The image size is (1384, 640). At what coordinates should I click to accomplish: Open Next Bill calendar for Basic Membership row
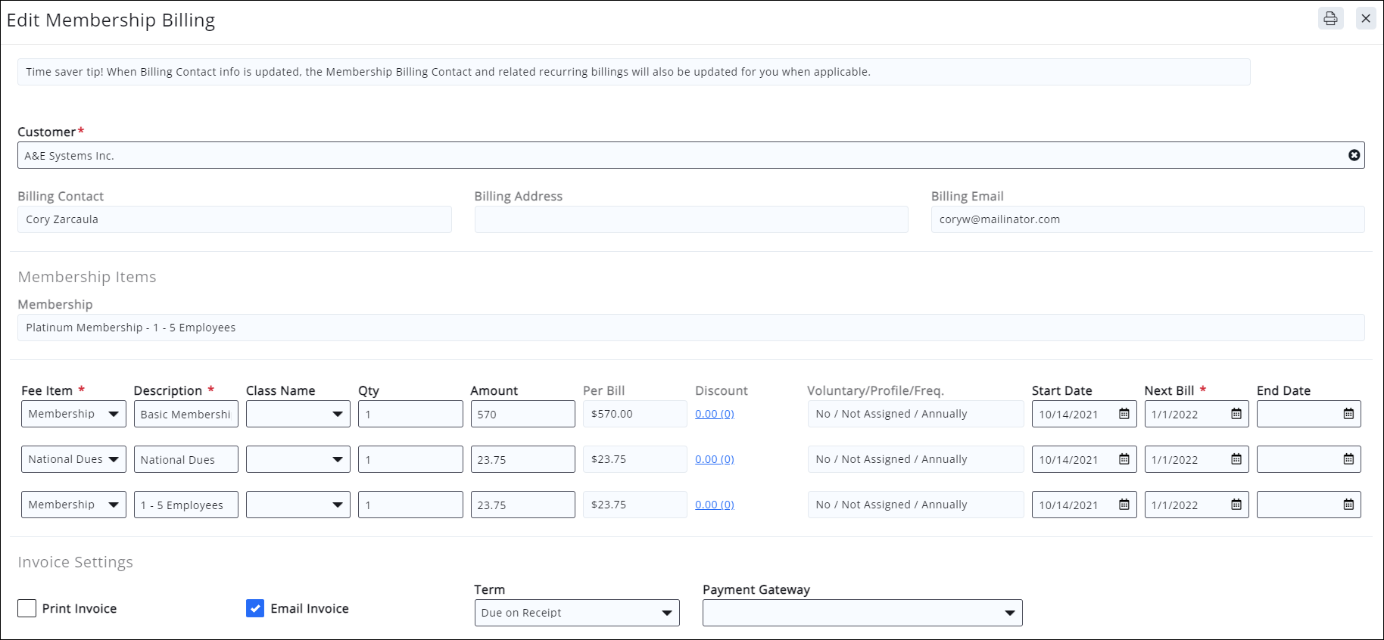click(1236, 414)
